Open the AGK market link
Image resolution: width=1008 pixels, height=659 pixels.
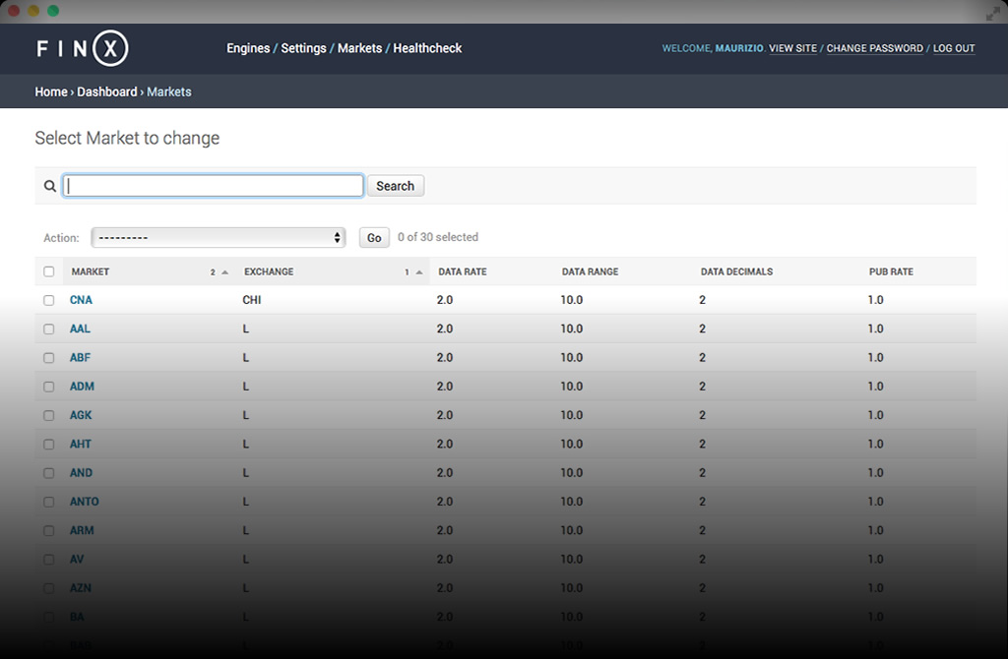(81, 416)
